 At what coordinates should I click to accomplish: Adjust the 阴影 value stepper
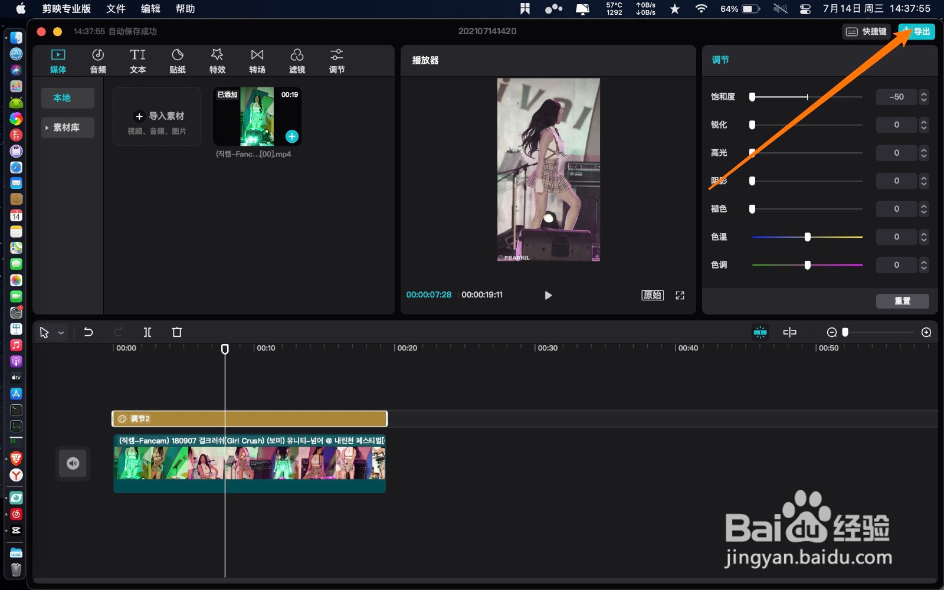tap(924, 181)
